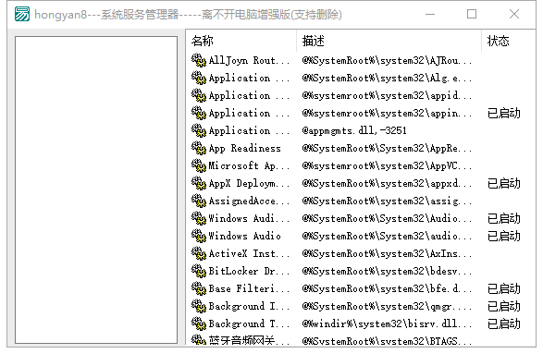543x354 pixels.
Task: Click the Base Filtering service gear icon
Action: click(x=199, y=288)
